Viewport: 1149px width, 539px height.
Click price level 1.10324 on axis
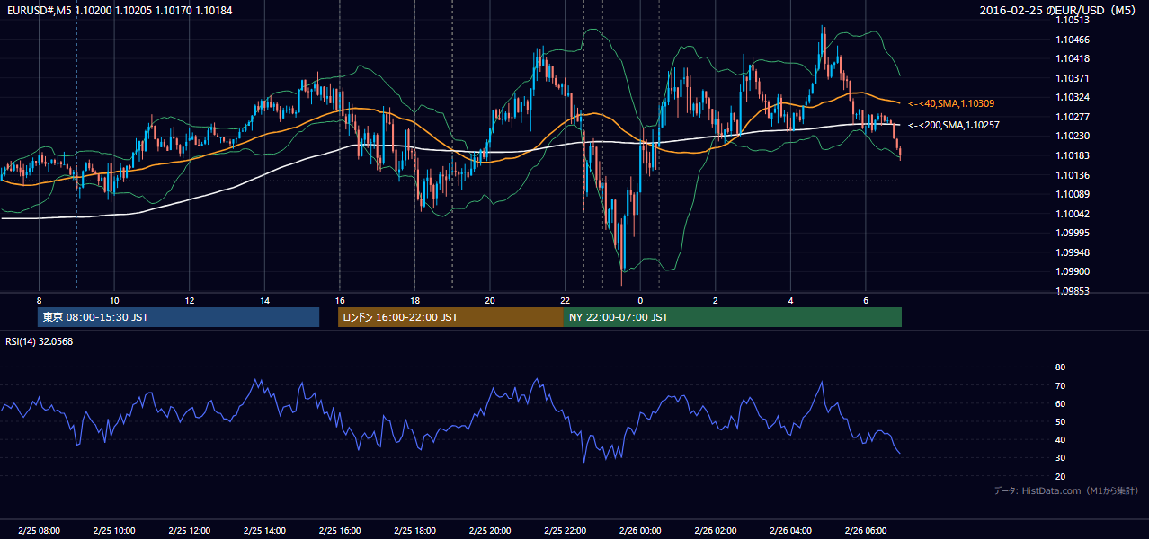[1073, 98]
